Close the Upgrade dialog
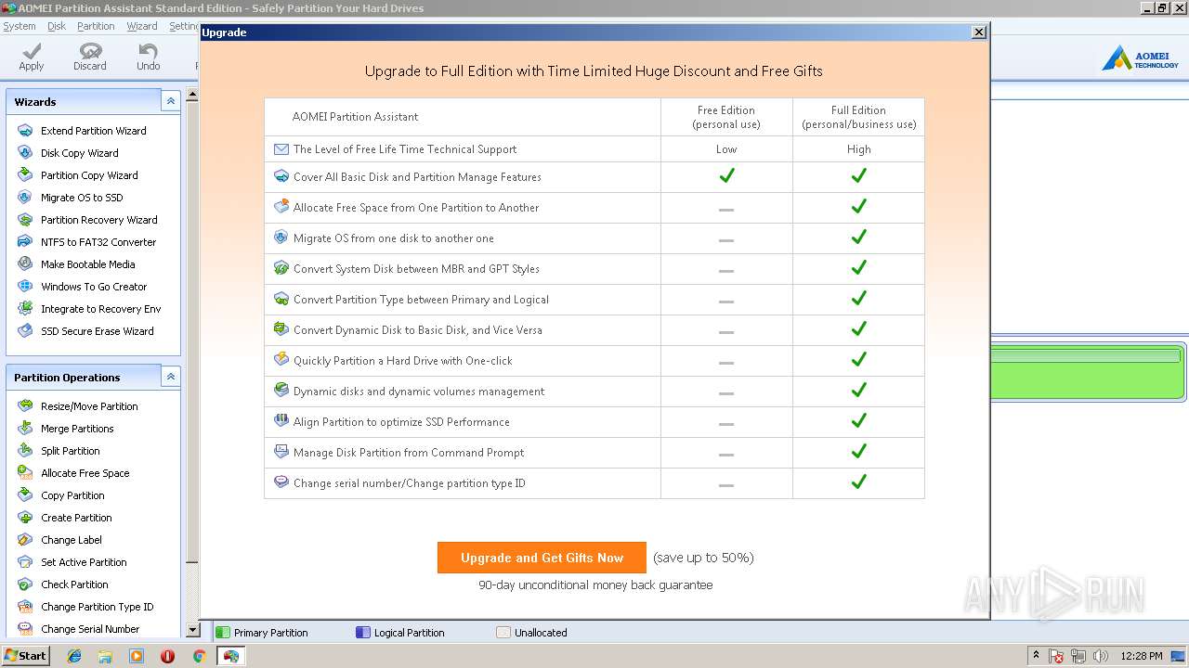The width and height of the screenshot is (1189, 668). pyautogui.click(x=979, y=32)
